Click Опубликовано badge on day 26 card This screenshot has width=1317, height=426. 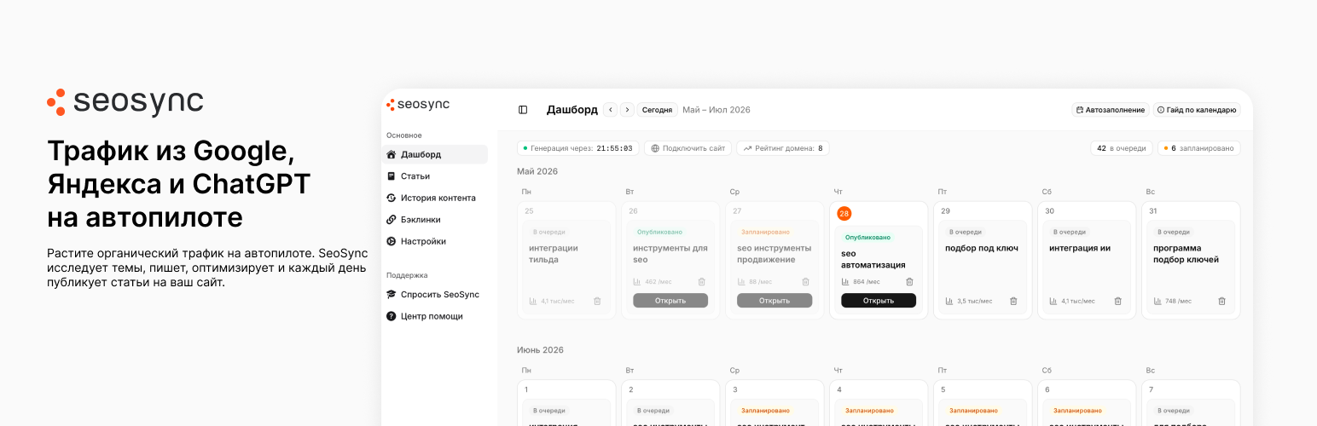click(x=659, y=232)
